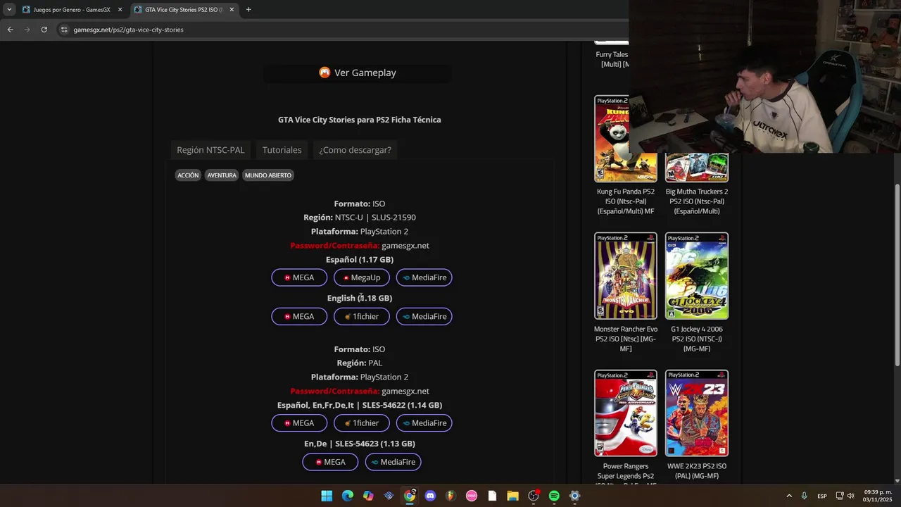This screenshot has height=507, width=901.
Task: Close the GTA Vice City Stories tab
Action: coord(232,10)
